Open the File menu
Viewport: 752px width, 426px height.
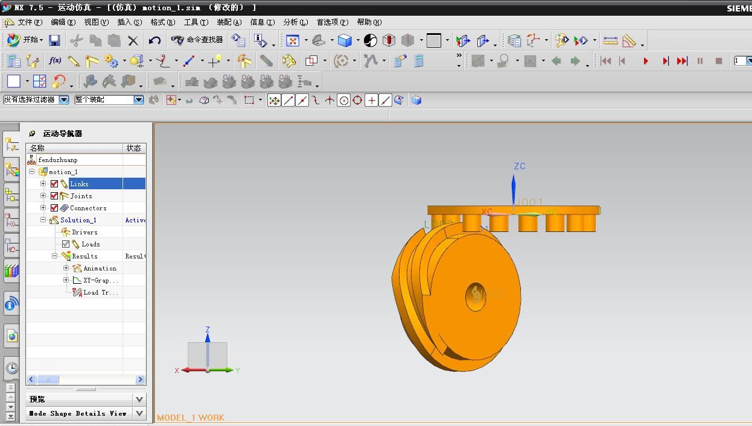30,22
